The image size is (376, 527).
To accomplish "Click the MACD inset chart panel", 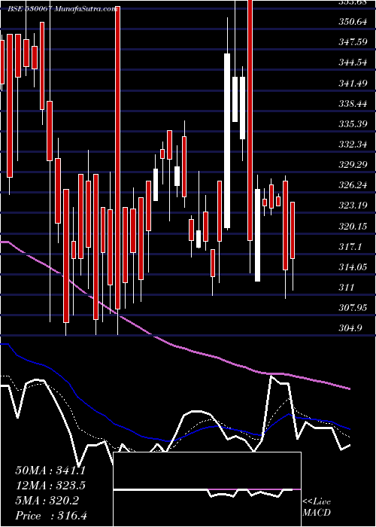I will tap(207, 489).
